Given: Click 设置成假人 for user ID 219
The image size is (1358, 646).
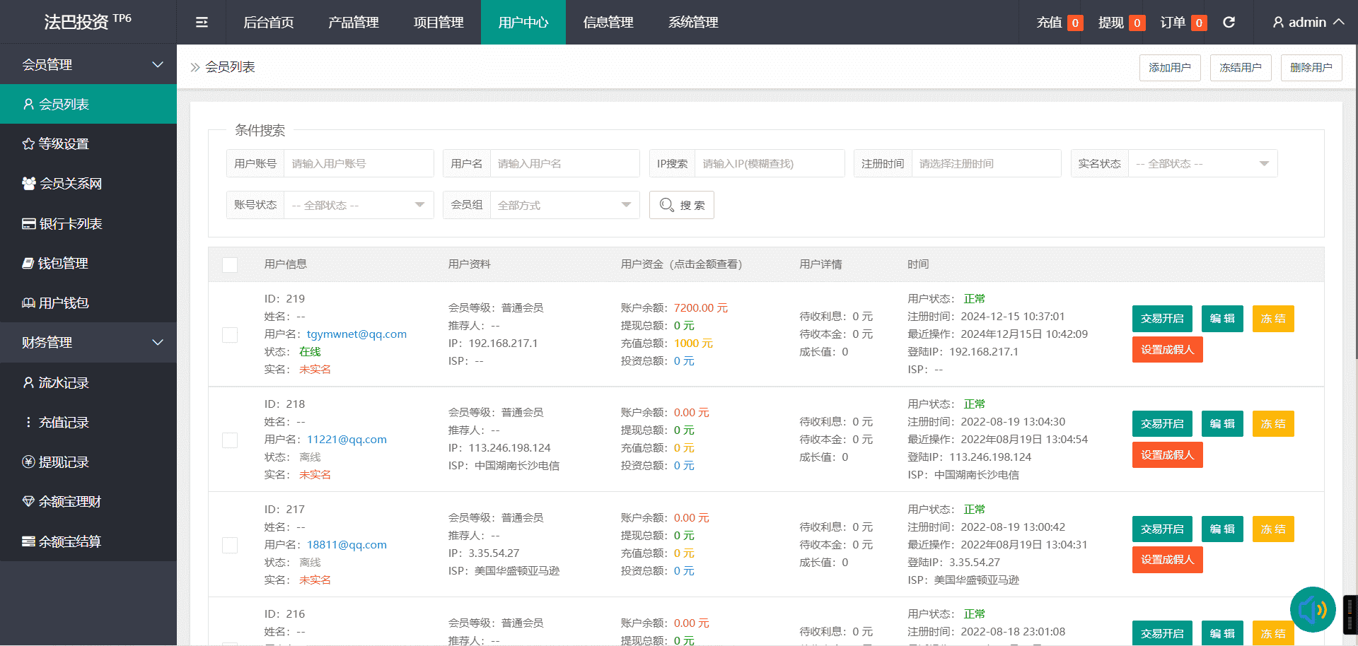Looking at the screenshot, I should click(x=1167, y=350).
